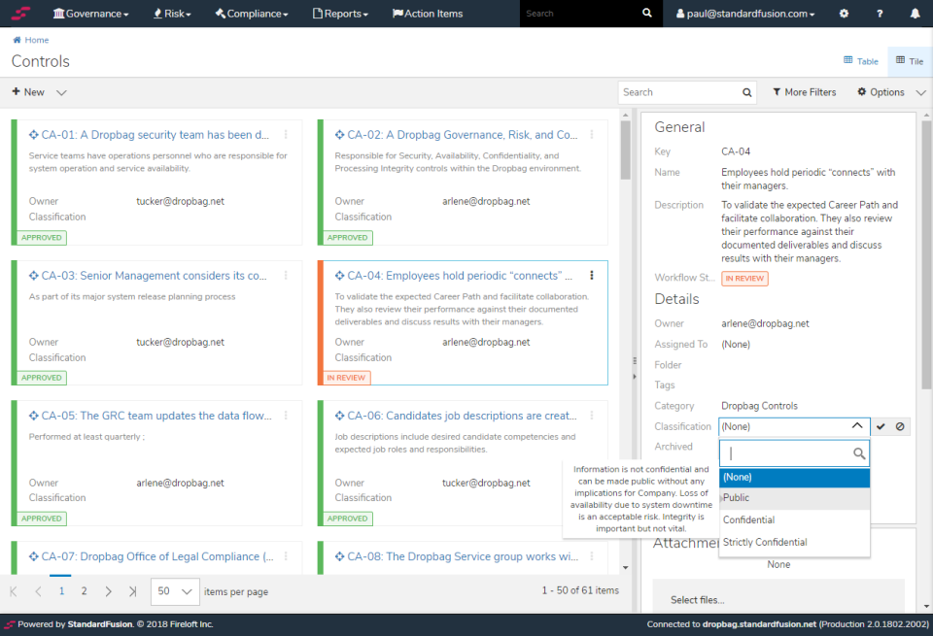Image resolution: width=933 pixels, height=636 pixels.
Task: Expand the paul@standardfusion.com account menu
Action: pos(745,13)
